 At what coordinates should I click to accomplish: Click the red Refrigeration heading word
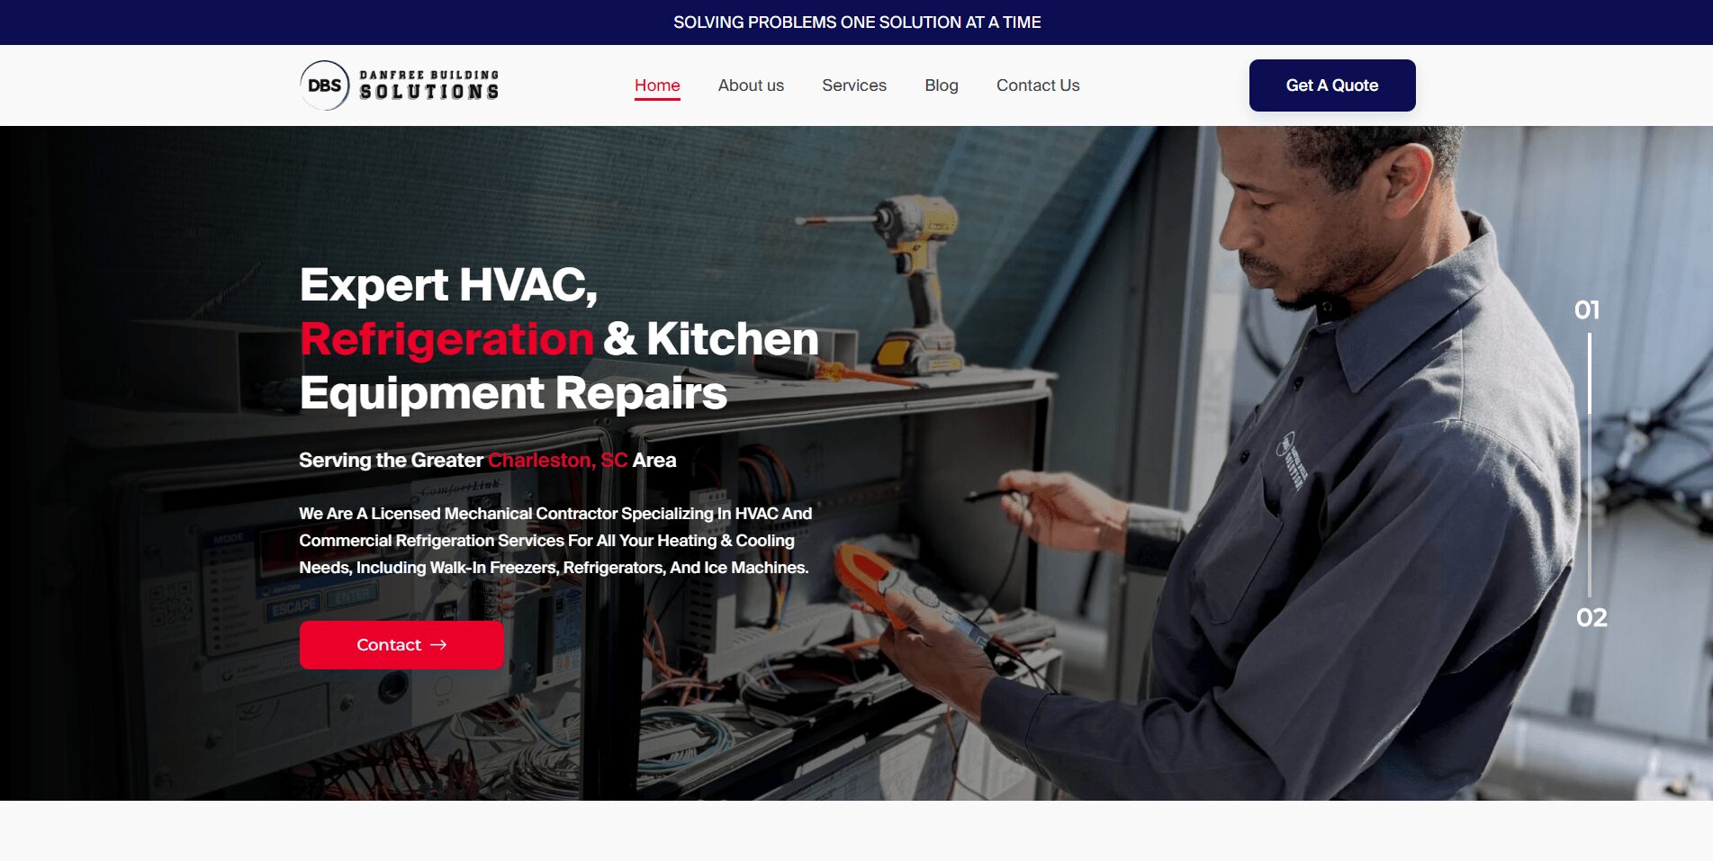point(446,339)
